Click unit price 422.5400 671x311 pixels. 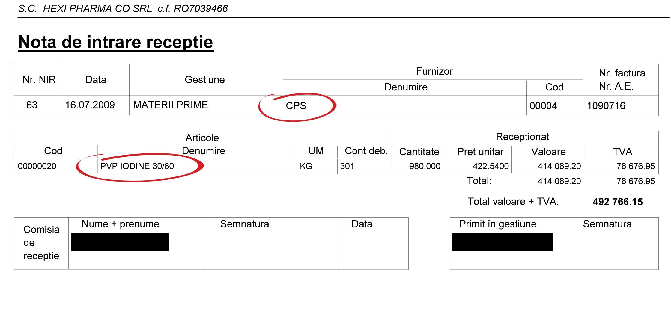click(491, 166)
